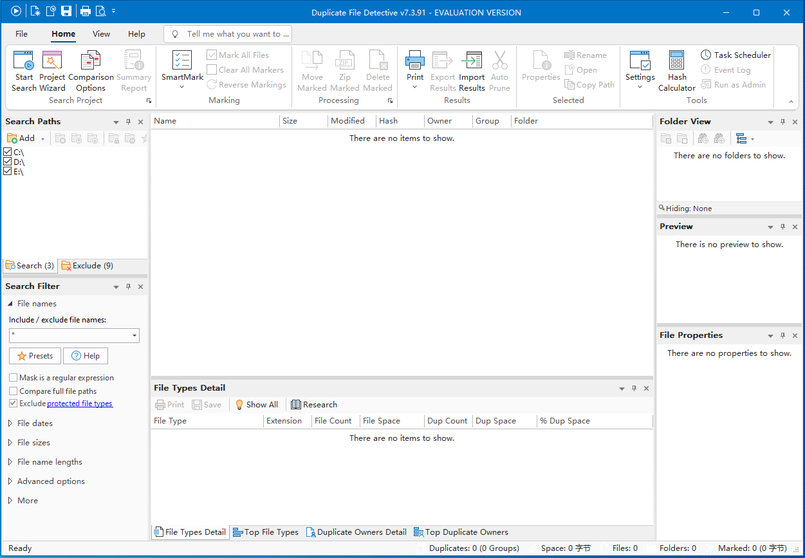The image size is (805, 558).
Task: Pin the File Properties panel
Action: pos(782,335)
